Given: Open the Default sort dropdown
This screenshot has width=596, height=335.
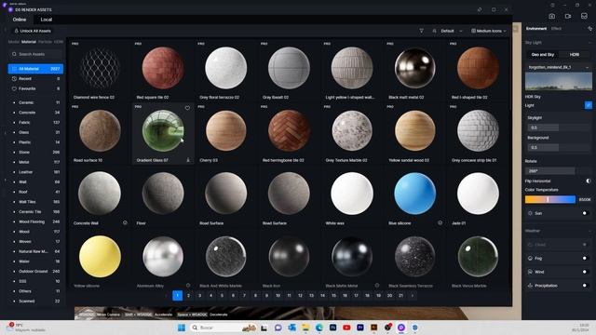Looking at the screenshot, I should 447,31.
